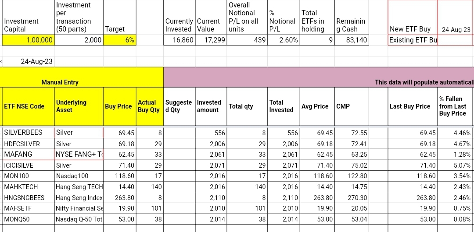Click the Suggested Qty column header
The width and height of the screenshot is (474, 232).
click(x=180, y=106)
